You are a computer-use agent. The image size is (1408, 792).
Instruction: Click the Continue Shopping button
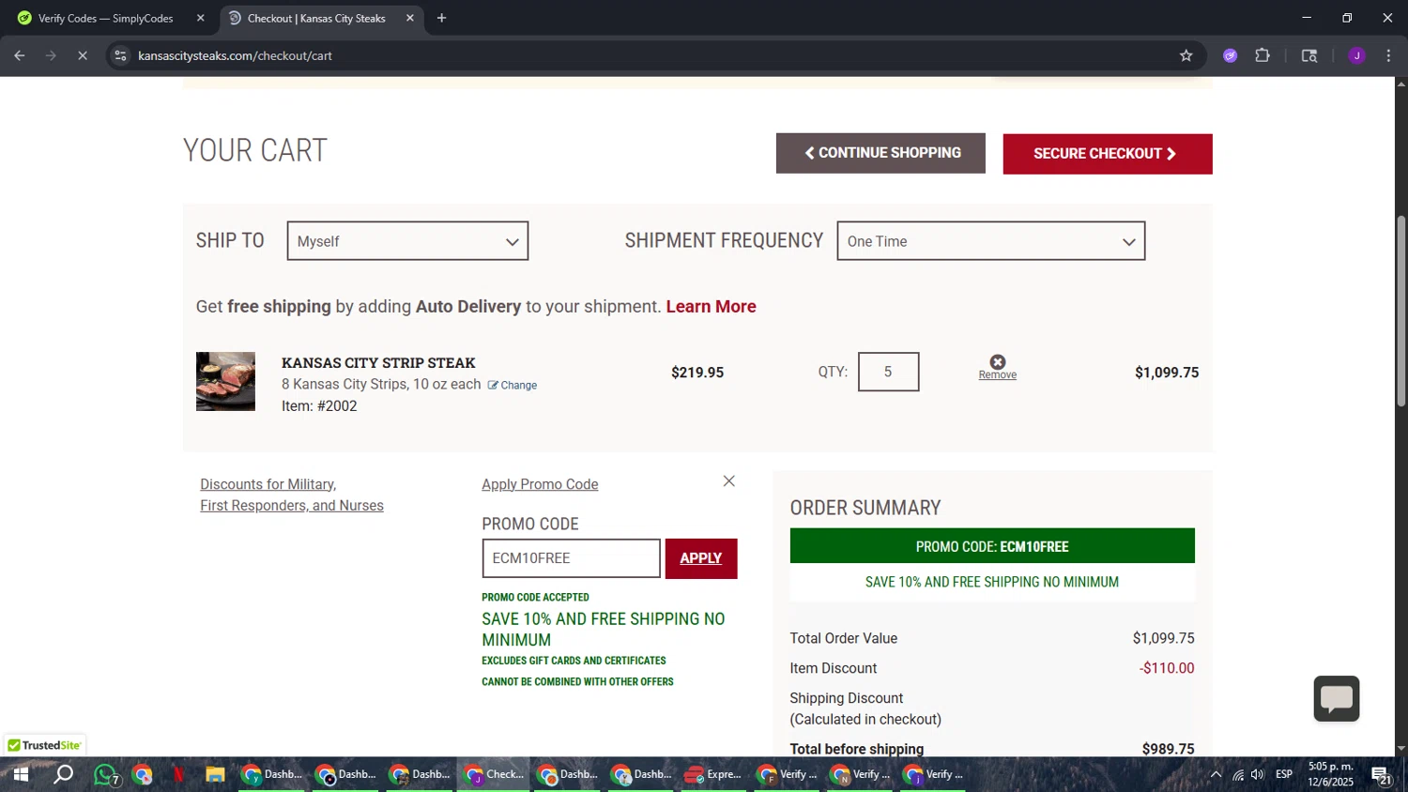pos(880,153)
